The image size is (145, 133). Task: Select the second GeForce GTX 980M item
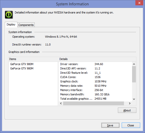[22, 68]
